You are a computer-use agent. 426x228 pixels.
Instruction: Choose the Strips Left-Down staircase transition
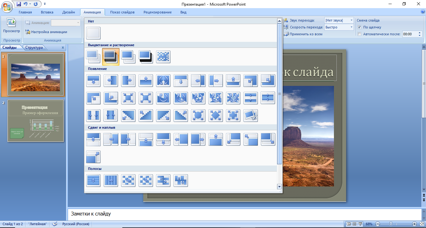[128, 116]
